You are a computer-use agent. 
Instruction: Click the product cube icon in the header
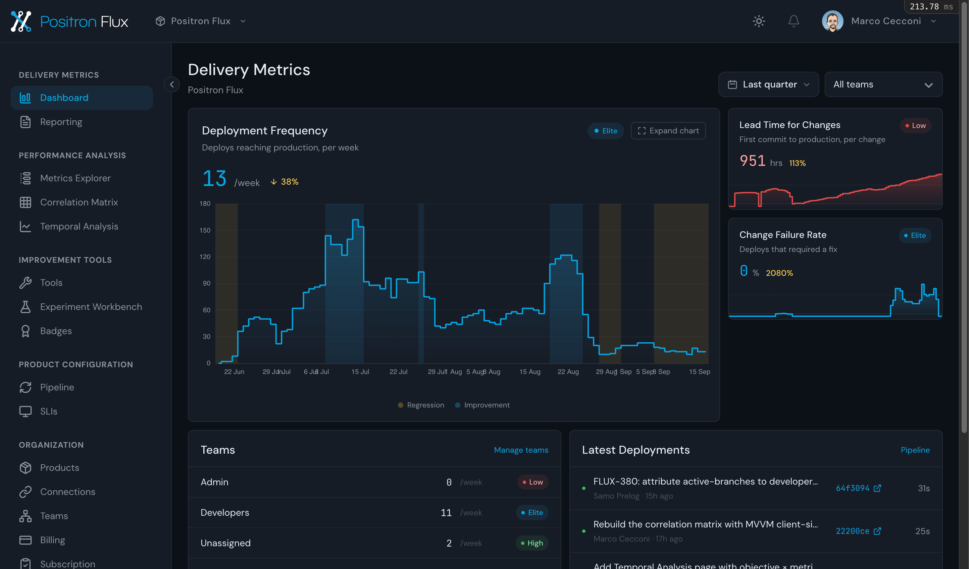pyautogui.click(x=160, y=21)
